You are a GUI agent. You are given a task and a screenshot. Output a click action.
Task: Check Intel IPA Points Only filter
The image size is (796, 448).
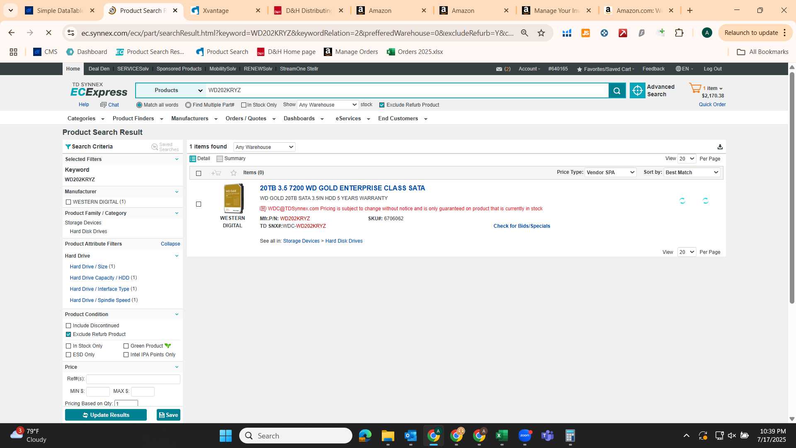[x=126, y=355]
